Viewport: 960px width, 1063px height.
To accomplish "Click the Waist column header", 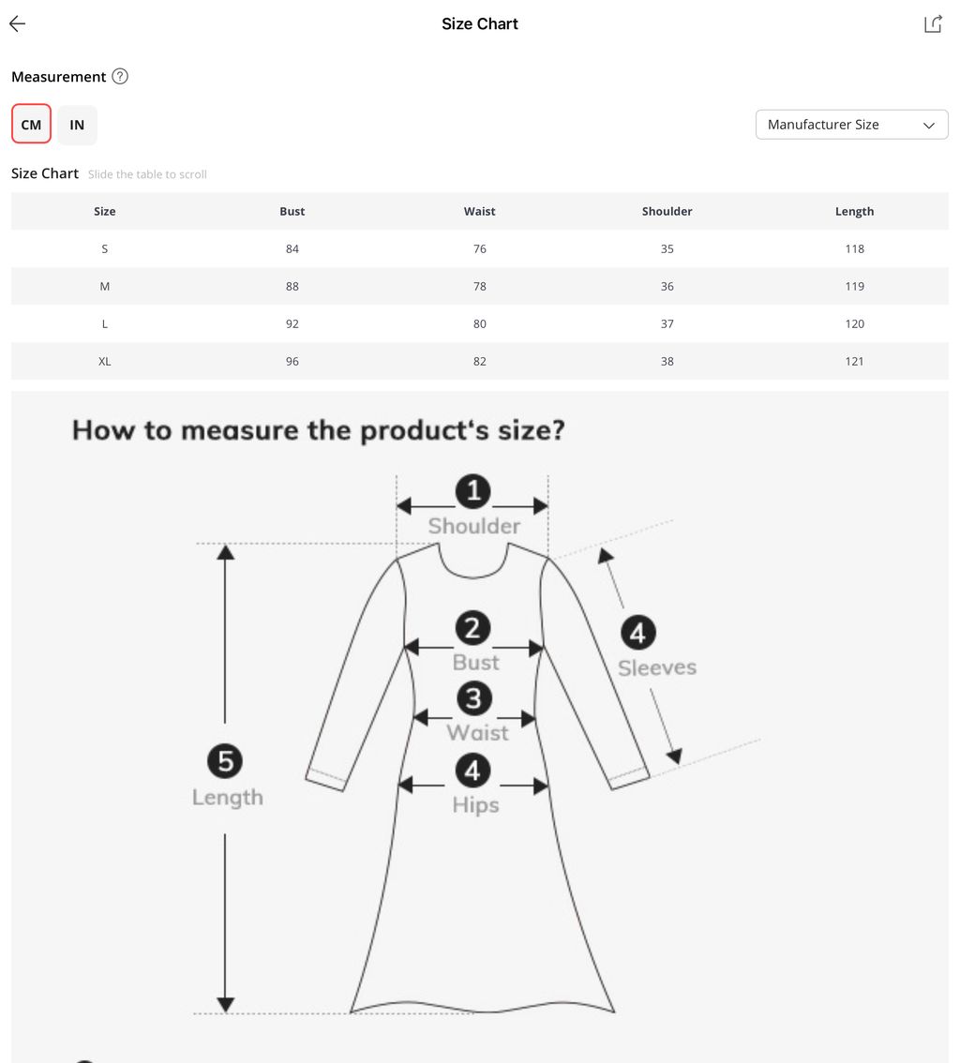I will [479, 212].
